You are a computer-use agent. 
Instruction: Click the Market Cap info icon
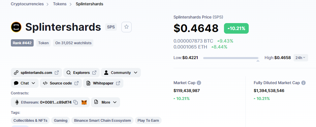[199, 83]
